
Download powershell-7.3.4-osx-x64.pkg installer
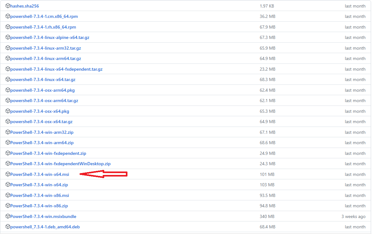click(40, 111)
